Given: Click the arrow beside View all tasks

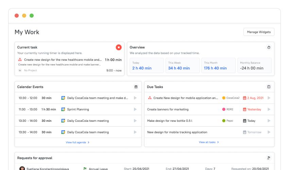Looking at the screenshot, I should (x=218, y=142).
